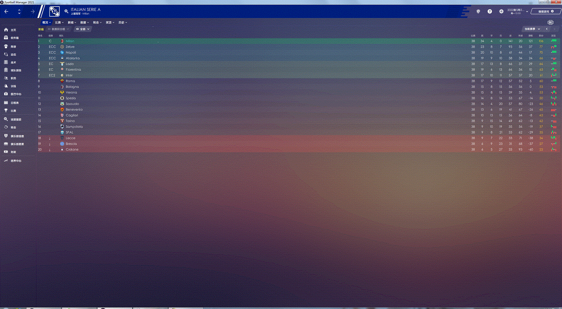Open the Fiorentina team link
The height and width of the screenshot is (309, 562).
(x=73, y=70)
